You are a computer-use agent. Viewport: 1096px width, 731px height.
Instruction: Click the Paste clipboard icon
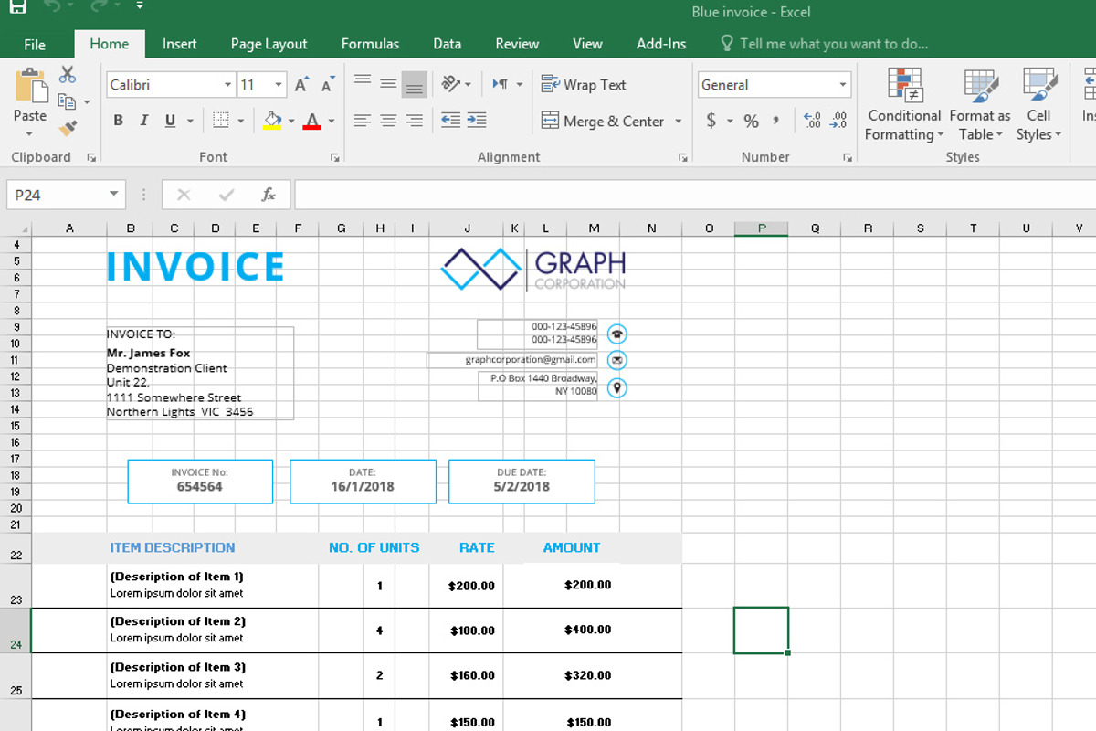pyautogui.click(x=30, y=85)
